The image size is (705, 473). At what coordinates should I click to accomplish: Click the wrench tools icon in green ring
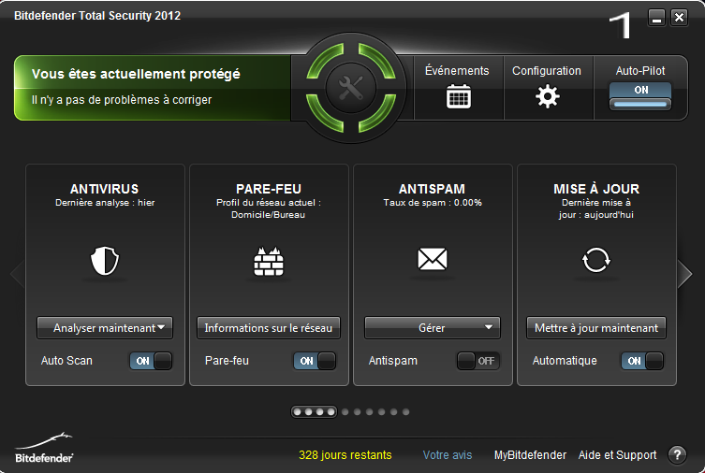coord(351,88)
